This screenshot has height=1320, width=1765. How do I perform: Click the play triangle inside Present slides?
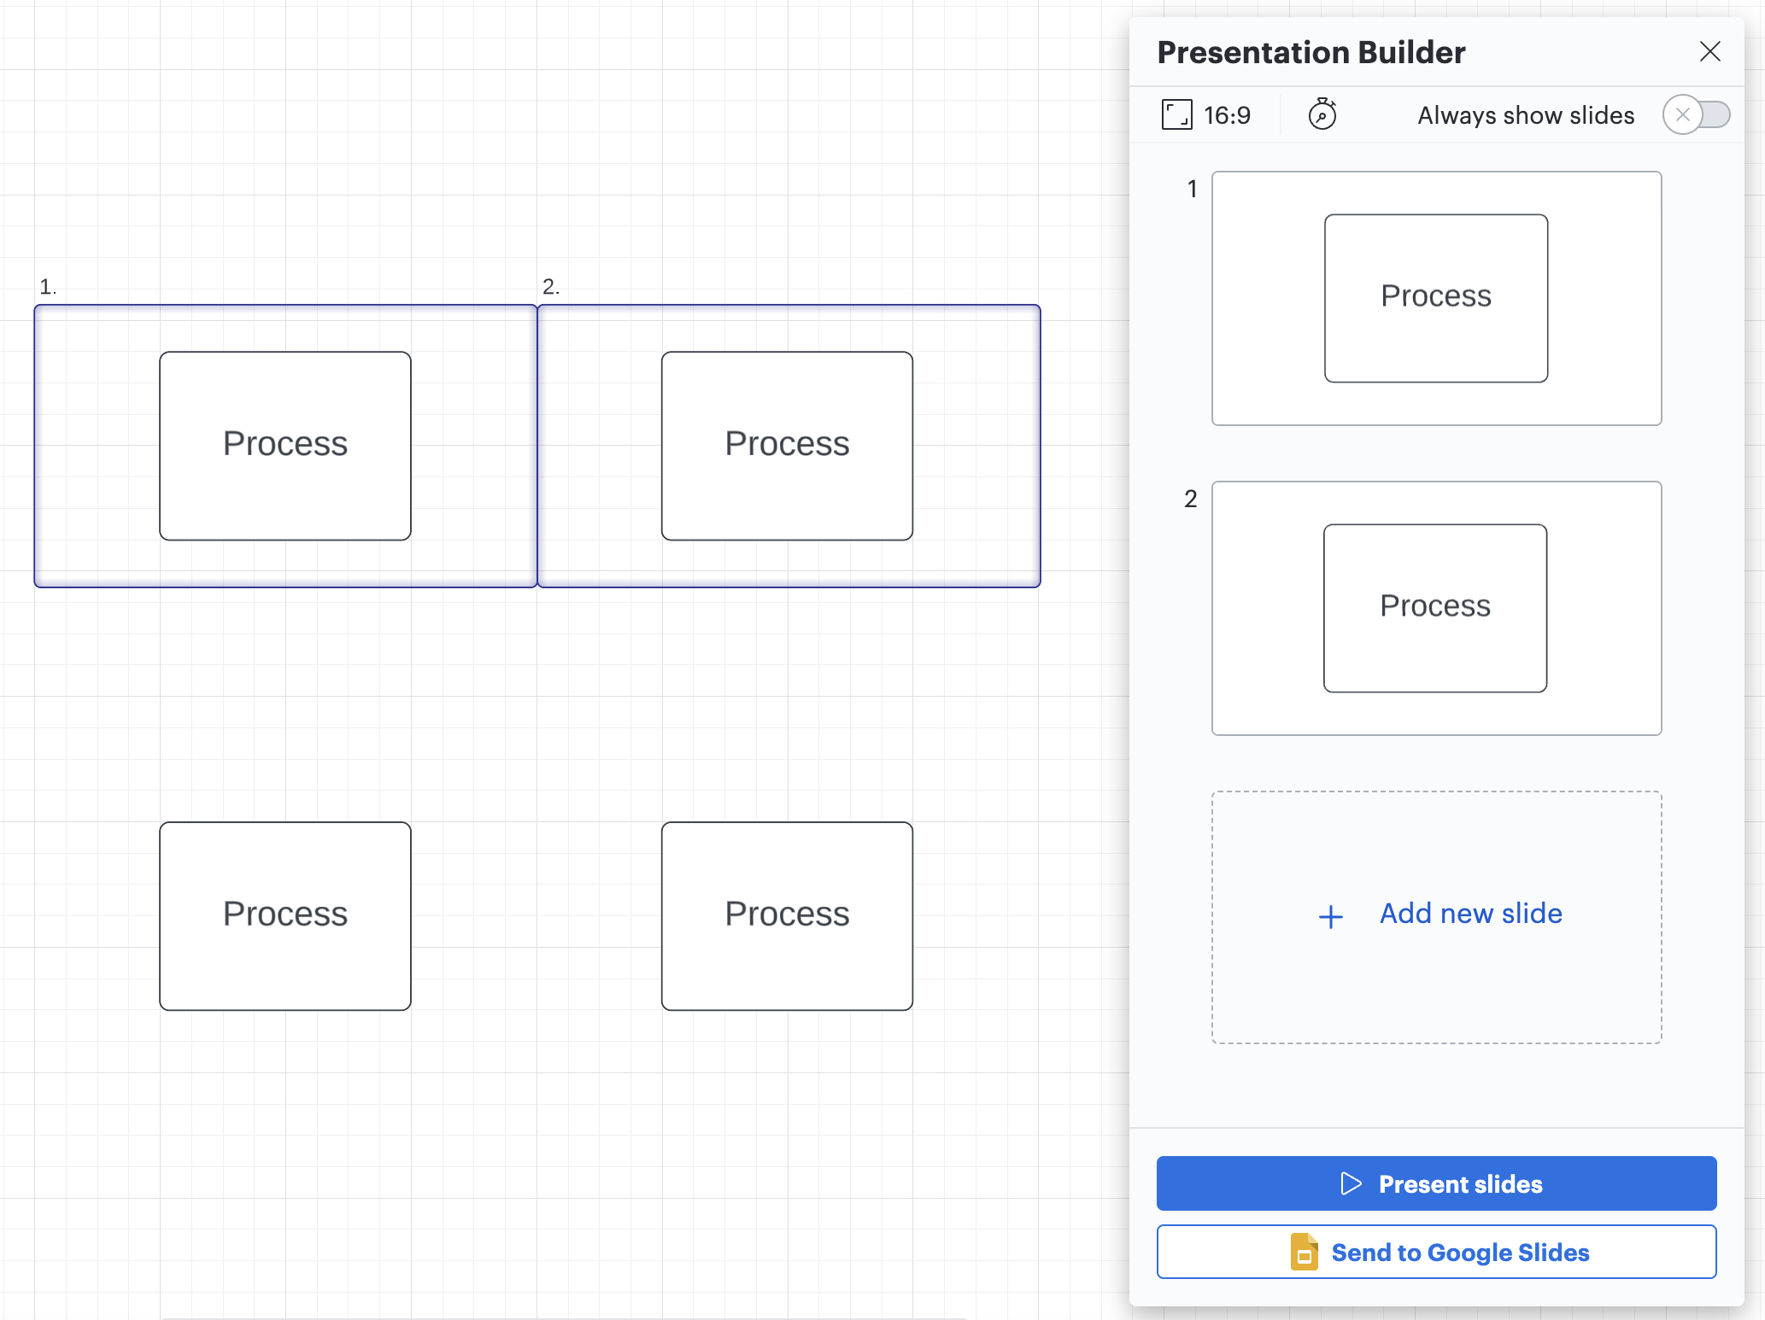pyautogui.click(x=1351, y=1183)
